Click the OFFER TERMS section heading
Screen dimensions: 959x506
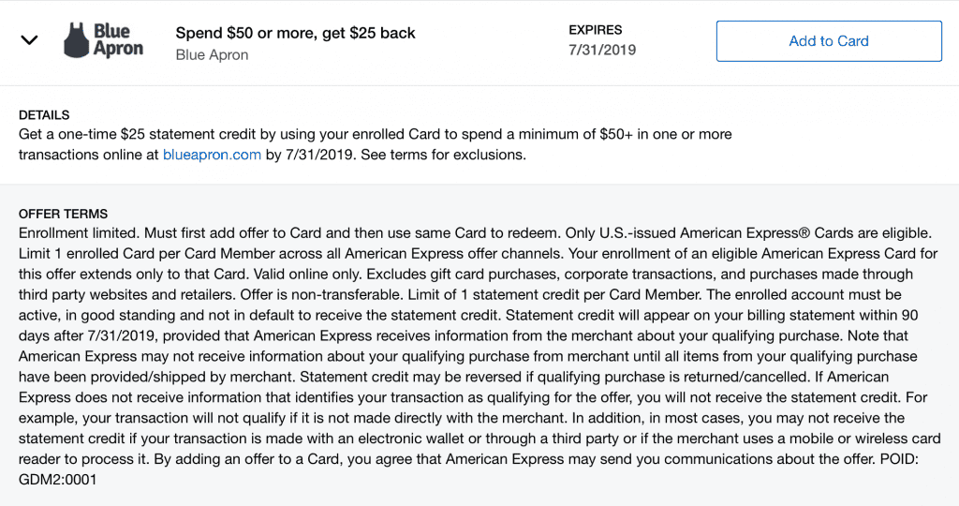pos(63,215)
